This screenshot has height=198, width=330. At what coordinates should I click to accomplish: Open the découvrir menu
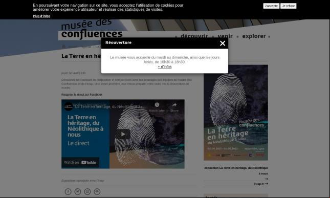[194, 36]
